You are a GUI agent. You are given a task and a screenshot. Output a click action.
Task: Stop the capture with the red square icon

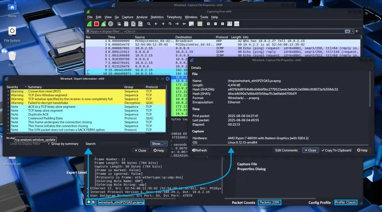pyautogui.click(x=96, y=24)
